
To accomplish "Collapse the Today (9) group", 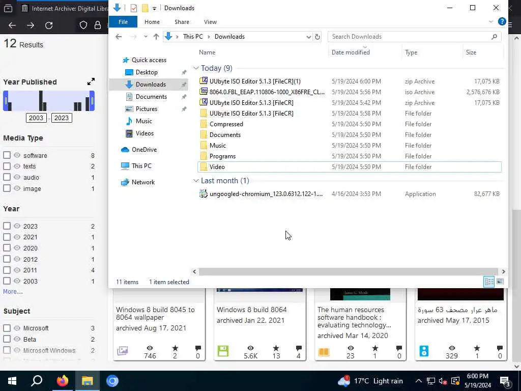I will [x=196, y=68].
